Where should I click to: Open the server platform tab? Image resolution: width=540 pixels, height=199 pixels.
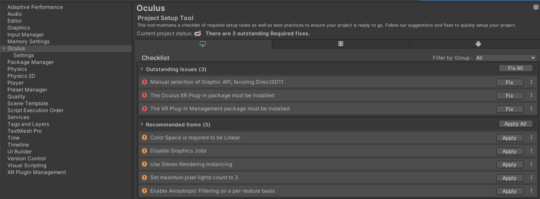click(341, 44)
